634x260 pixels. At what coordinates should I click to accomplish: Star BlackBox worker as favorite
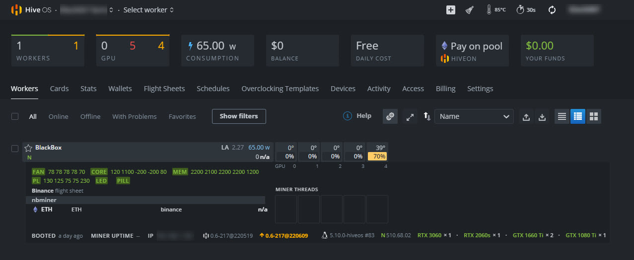pos(28,148)
